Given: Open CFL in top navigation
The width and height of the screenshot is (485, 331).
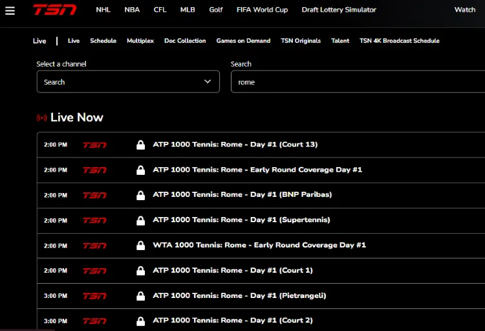Looking at the screenshot, I should pos(160,10).
